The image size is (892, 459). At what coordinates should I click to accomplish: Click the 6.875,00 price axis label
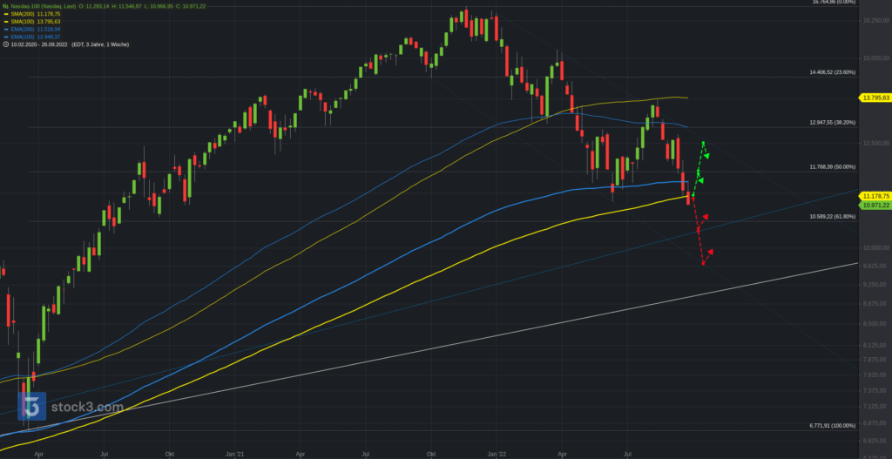pos(876,424)
